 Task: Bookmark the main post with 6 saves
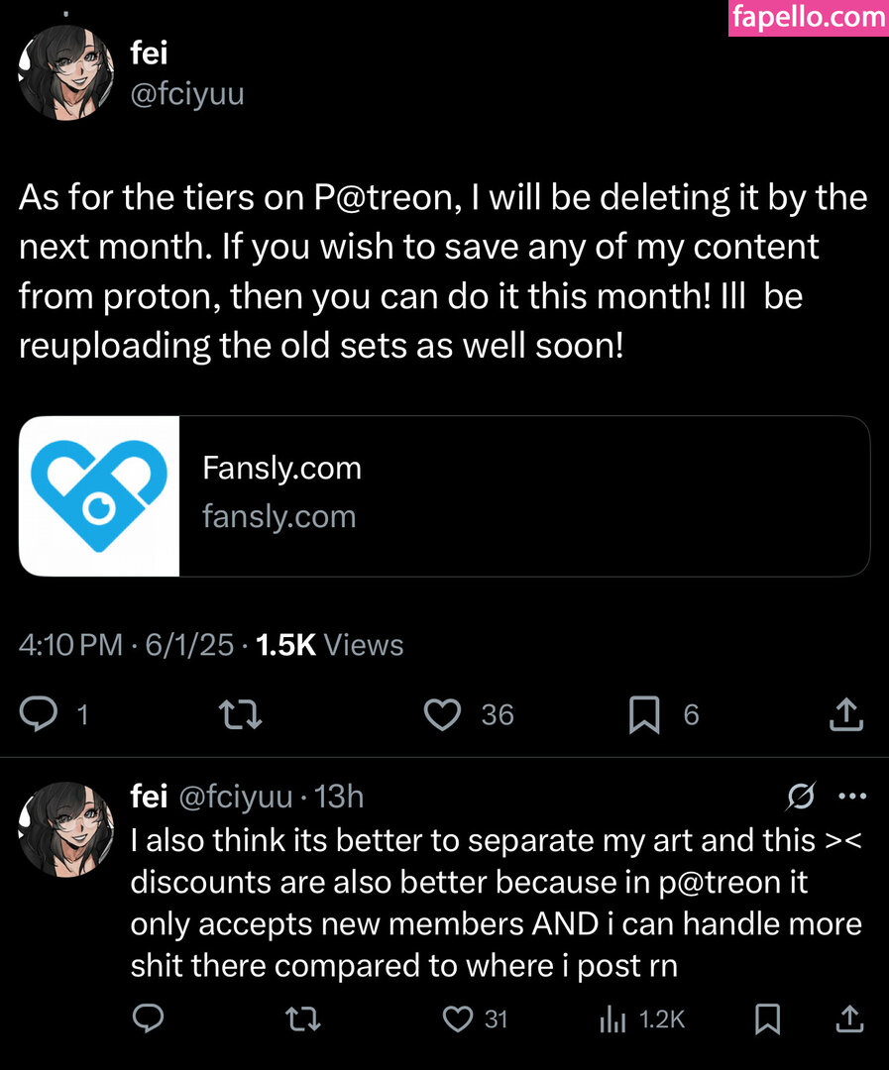tap(644, 714)
